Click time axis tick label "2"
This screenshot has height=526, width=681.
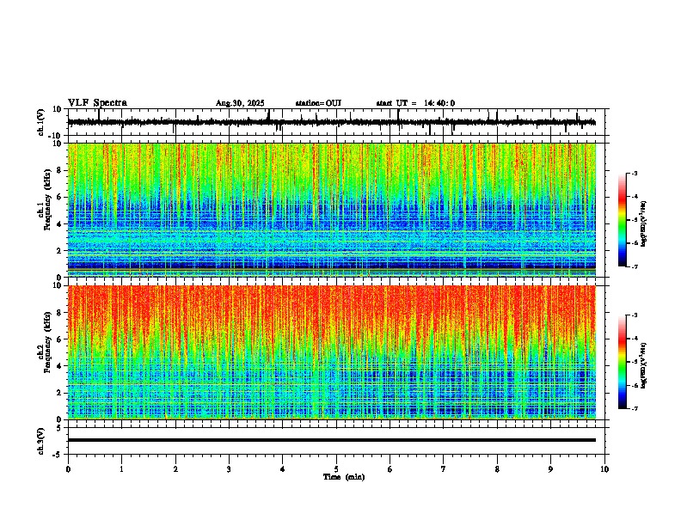tap(175, 469)
